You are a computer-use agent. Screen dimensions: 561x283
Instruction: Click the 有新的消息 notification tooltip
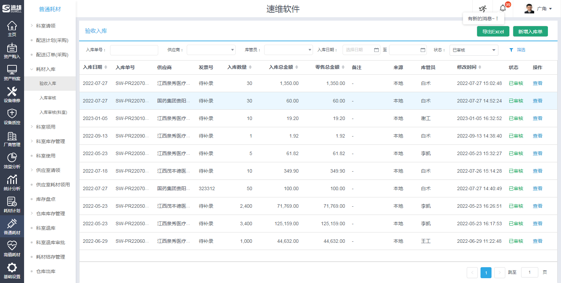tap(483, 19)
